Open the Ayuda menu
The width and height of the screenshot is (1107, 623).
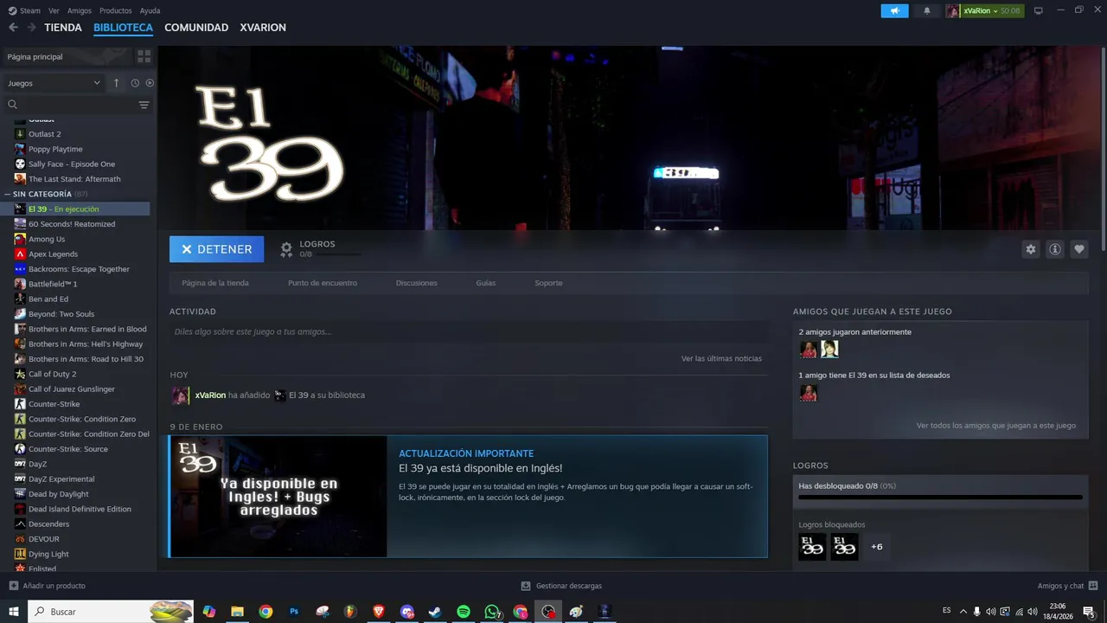pyautogui.click(x=150, y=10)
